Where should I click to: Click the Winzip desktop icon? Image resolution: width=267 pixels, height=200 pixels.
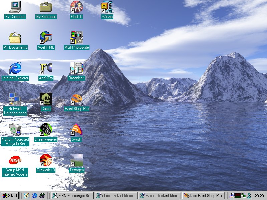point(107,7)
